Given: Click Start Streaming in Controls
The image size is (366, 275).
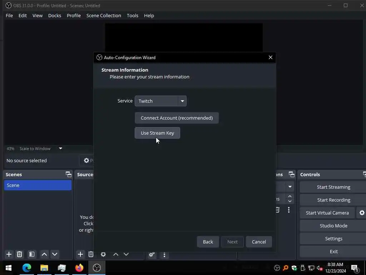Looking at the screenshot, I should pos(333,187).
